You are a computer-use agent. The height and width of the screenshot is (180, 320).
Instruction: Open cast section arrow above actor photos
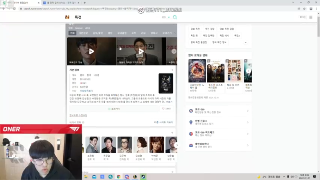[x=172, y=133]
